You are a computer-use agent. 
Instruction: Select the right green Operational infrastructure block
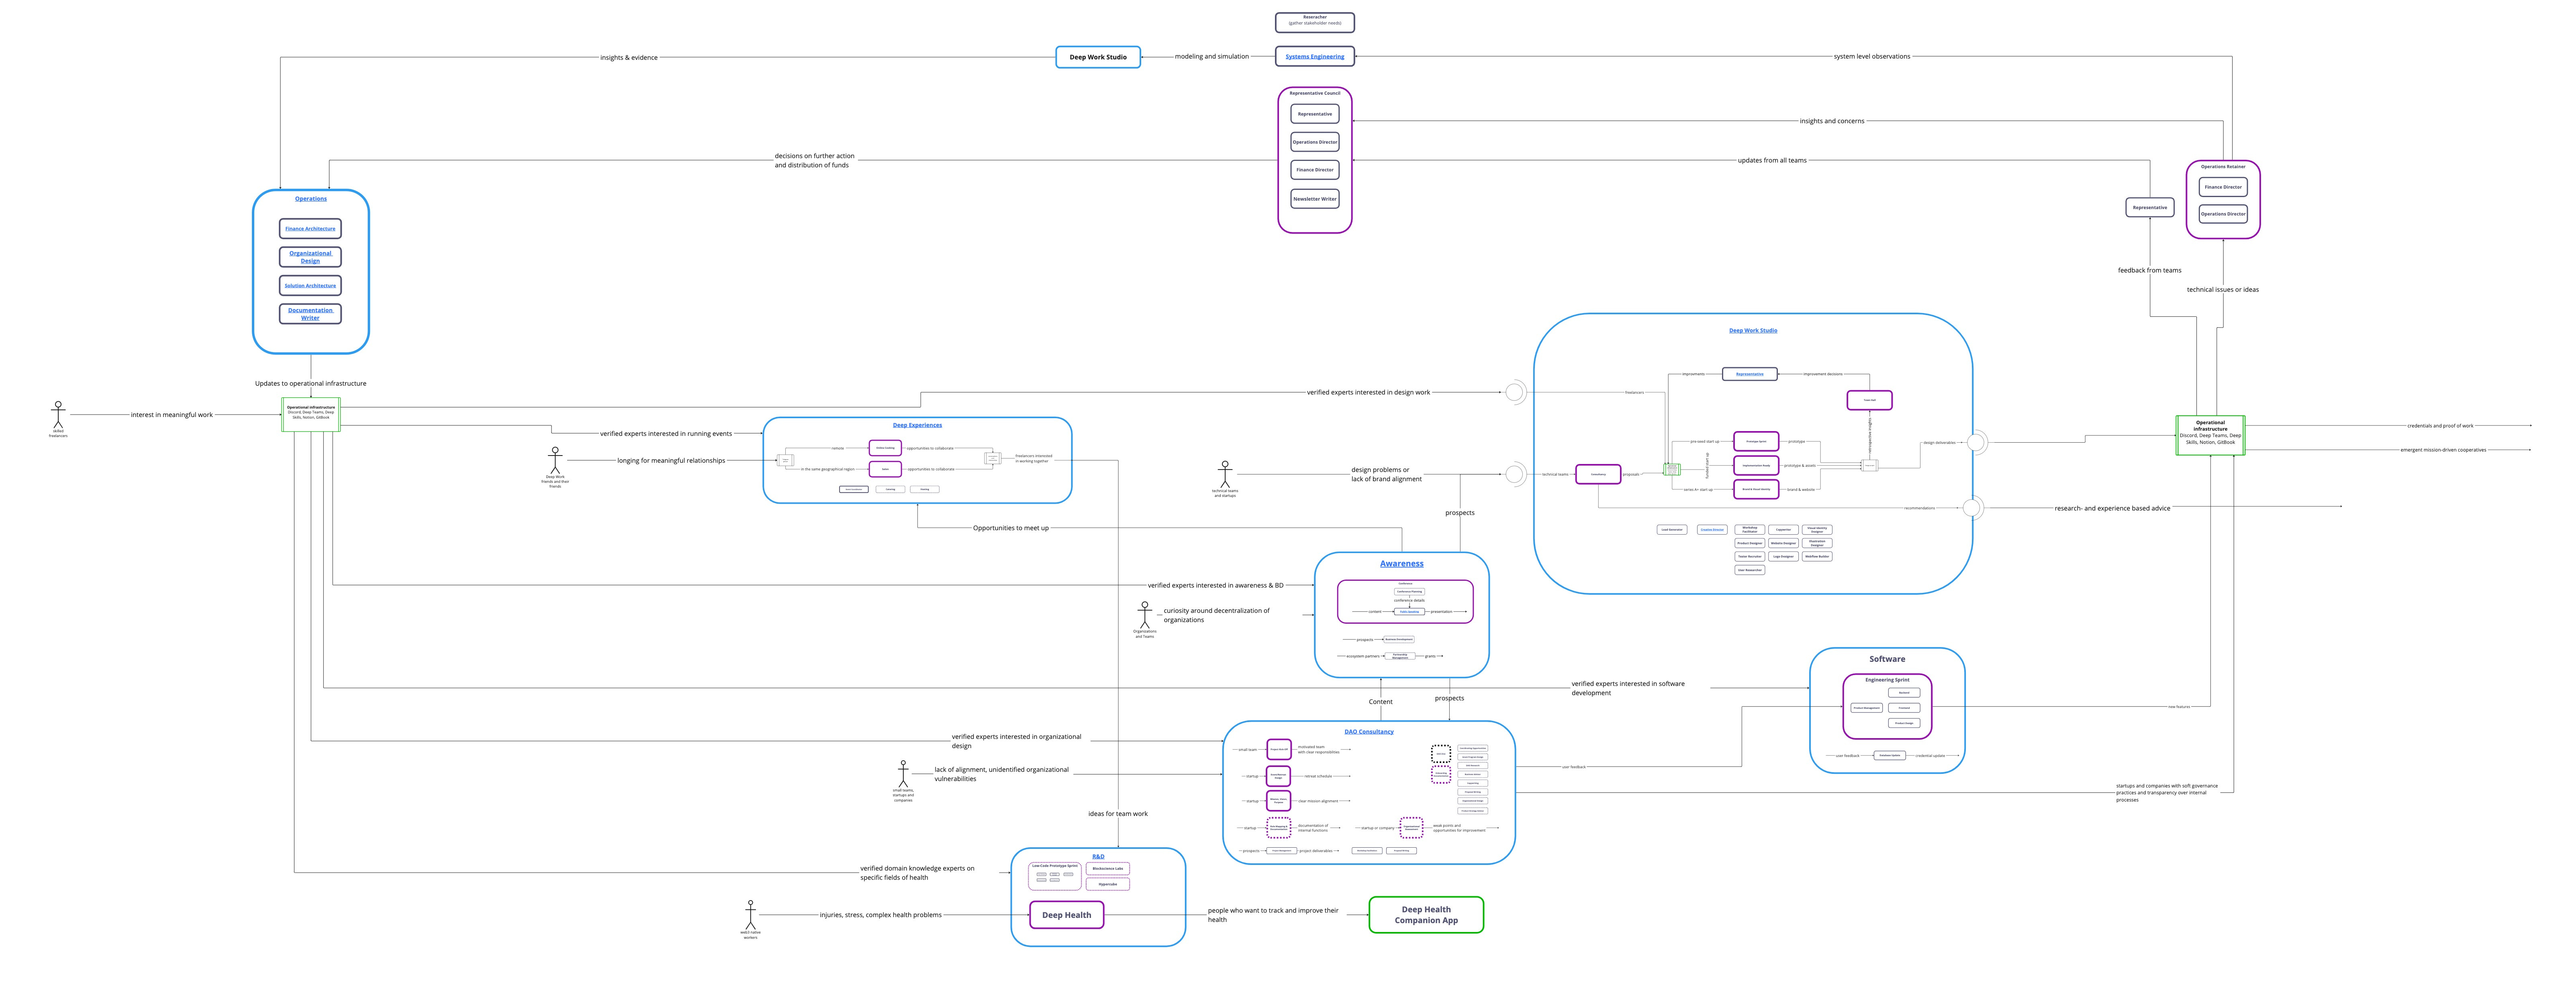(2210, 435)
